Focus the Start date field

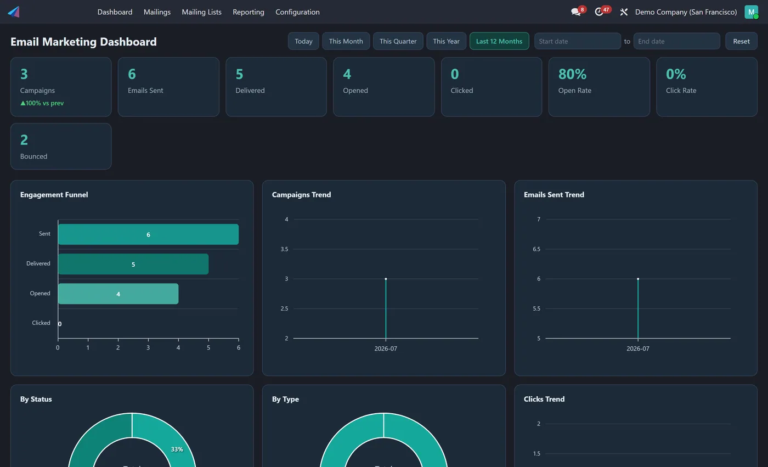pyautogui.click(x=578, y=41)
